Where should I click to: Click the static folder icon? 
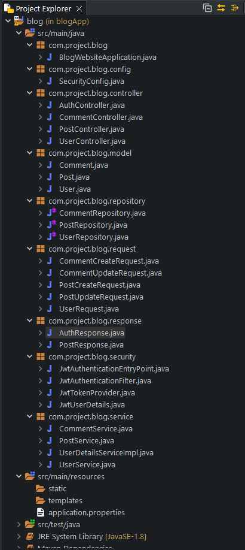click(41, 489)
